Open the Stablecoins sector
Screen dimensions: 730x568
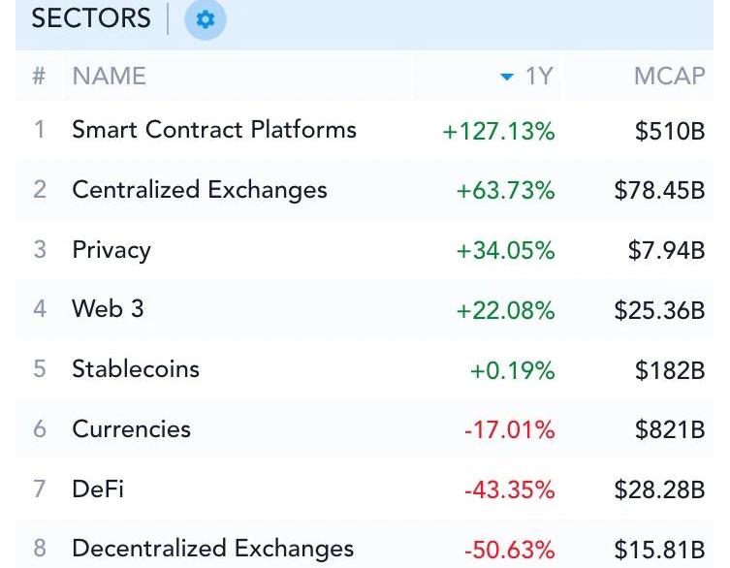tap(135, 369)
